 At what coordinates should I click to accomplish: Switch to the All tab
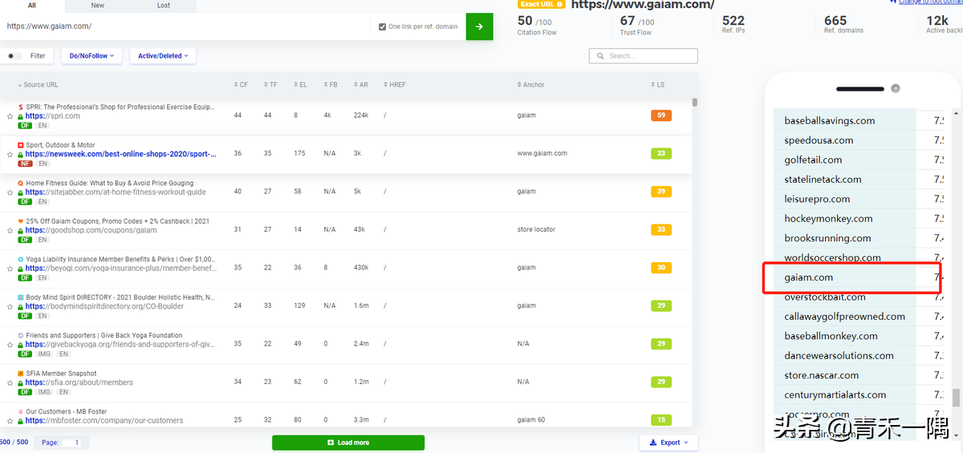[32, 5]
